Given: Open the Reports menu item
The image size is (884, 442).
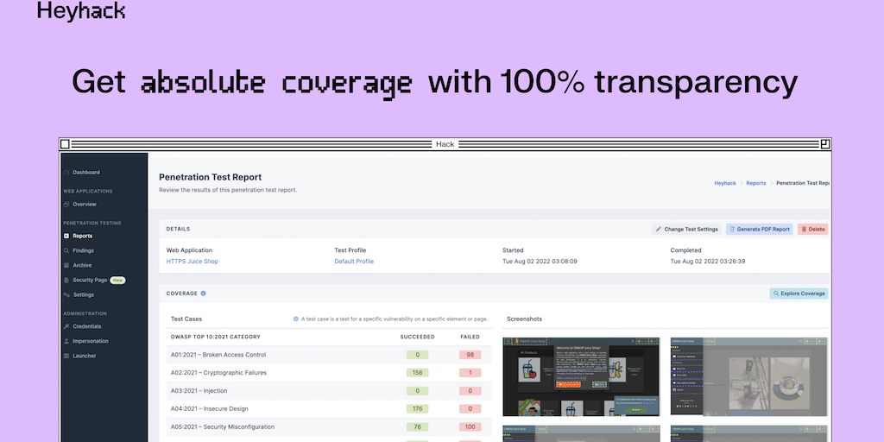Looking at the screenshot, I should pyautogui.click(x=82, y=236).
